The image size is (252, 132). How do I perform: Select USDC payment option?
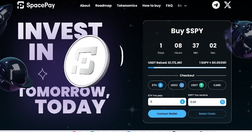point(177,85)
